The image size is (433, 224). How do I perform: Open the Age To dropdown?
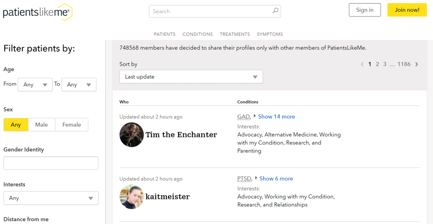(79, 85)
